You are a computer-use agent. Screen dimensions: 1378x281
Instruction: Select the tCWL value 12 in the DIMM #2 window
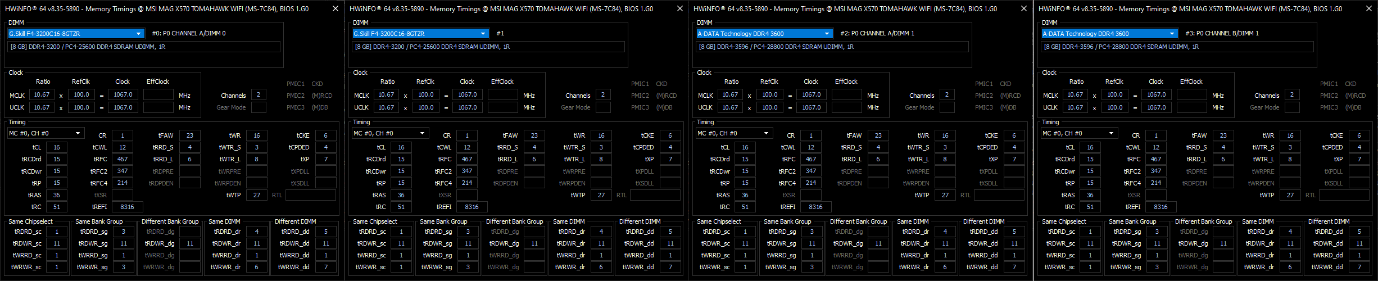[811, 147]
